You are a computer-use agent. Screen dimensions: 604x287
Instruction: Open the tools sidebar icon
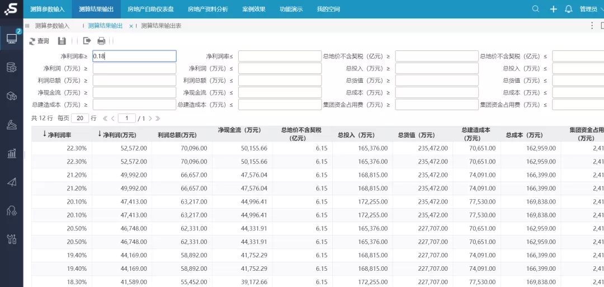[12, 239]
